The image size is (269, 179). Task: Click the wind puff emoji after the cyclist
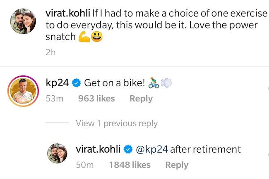click(x=166, y=83)
